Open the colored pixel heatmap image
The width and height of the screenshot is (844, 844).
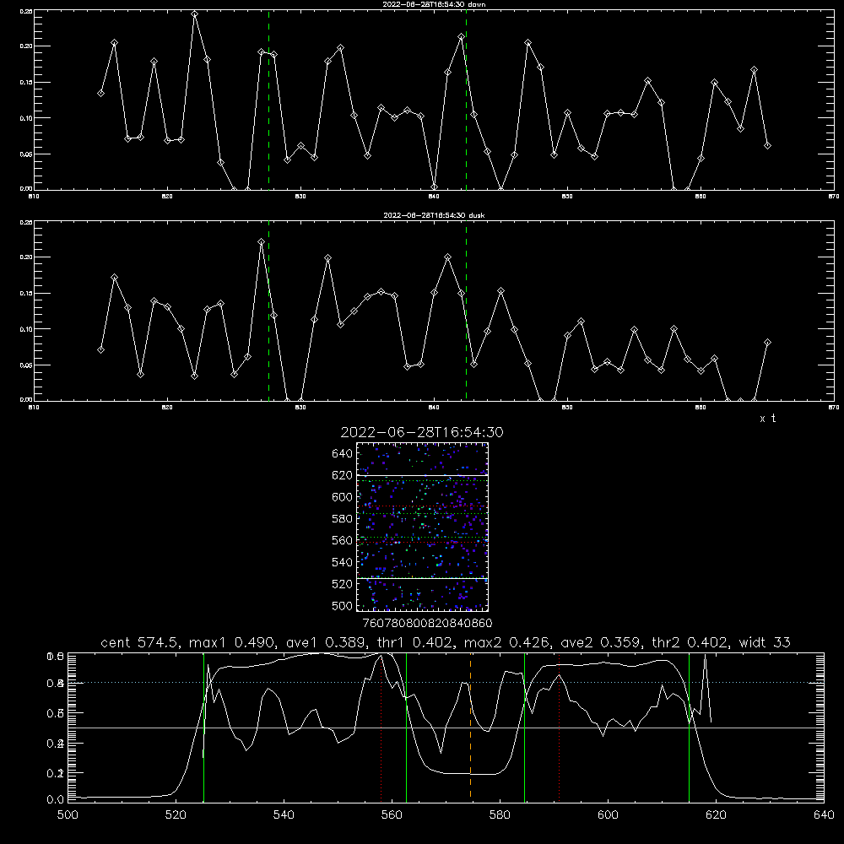coord(423,527)
